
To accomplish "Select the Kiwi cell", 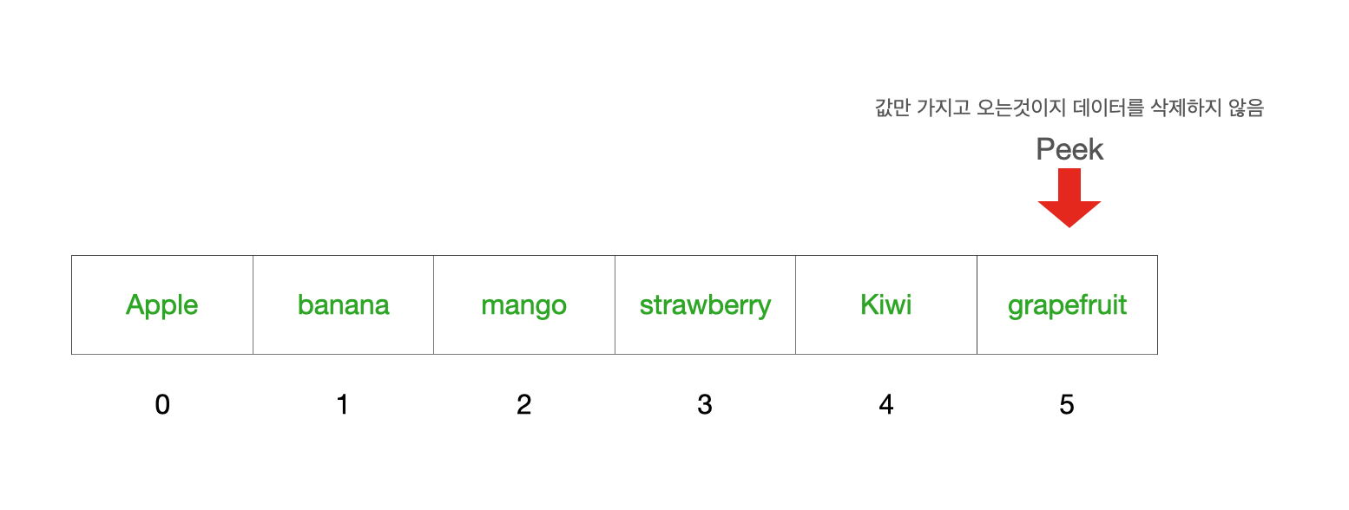I will [886, 304].
